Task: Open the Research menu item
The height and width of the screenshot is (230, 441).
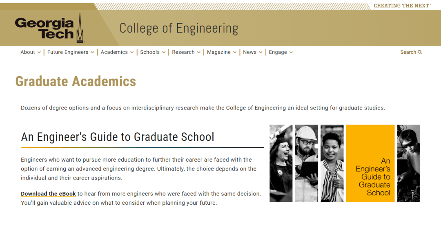Action: tap(183, 52)
